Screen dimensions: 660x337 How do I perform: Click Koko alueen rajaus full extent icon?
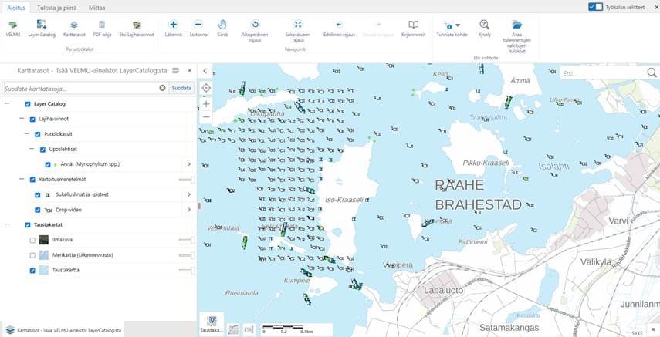[298, 28]
